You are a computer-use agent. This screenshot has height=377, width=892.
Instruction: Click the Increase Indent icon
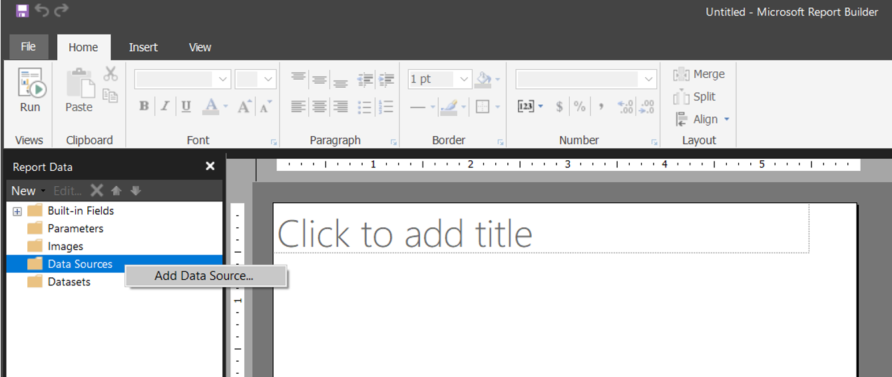click(x=386, y=80)
